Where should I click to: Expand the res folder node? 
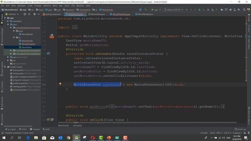click(8, 60)
